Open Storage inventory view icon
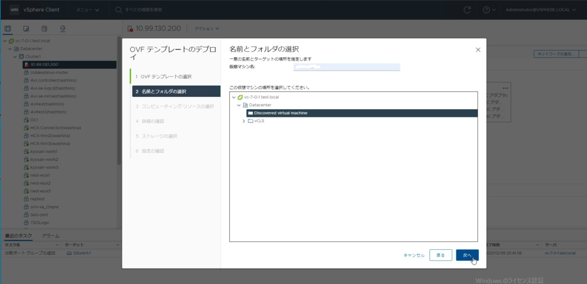Viewport: 587px width, 284px height. [x=45, y=28]
